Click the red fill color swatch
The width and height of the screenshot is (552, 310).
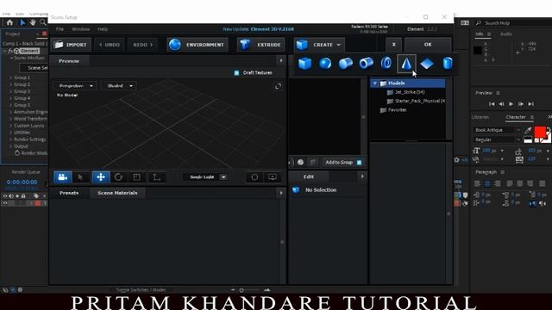(540, 132)
